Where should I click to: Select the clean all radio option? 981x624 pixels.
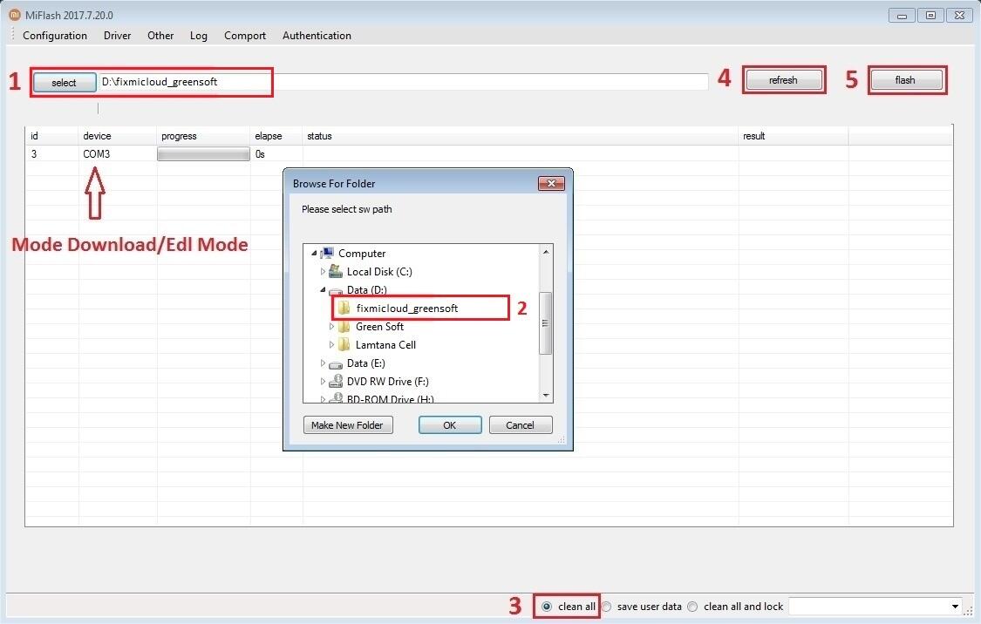547,607
